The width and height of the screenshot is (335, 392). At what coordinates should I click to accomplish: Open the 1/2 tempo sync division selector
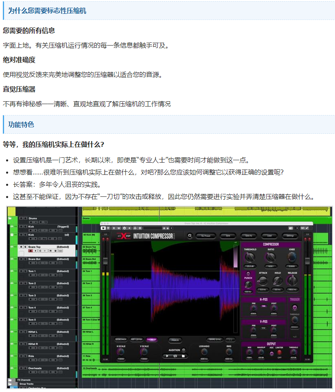[x=230, y=340]
